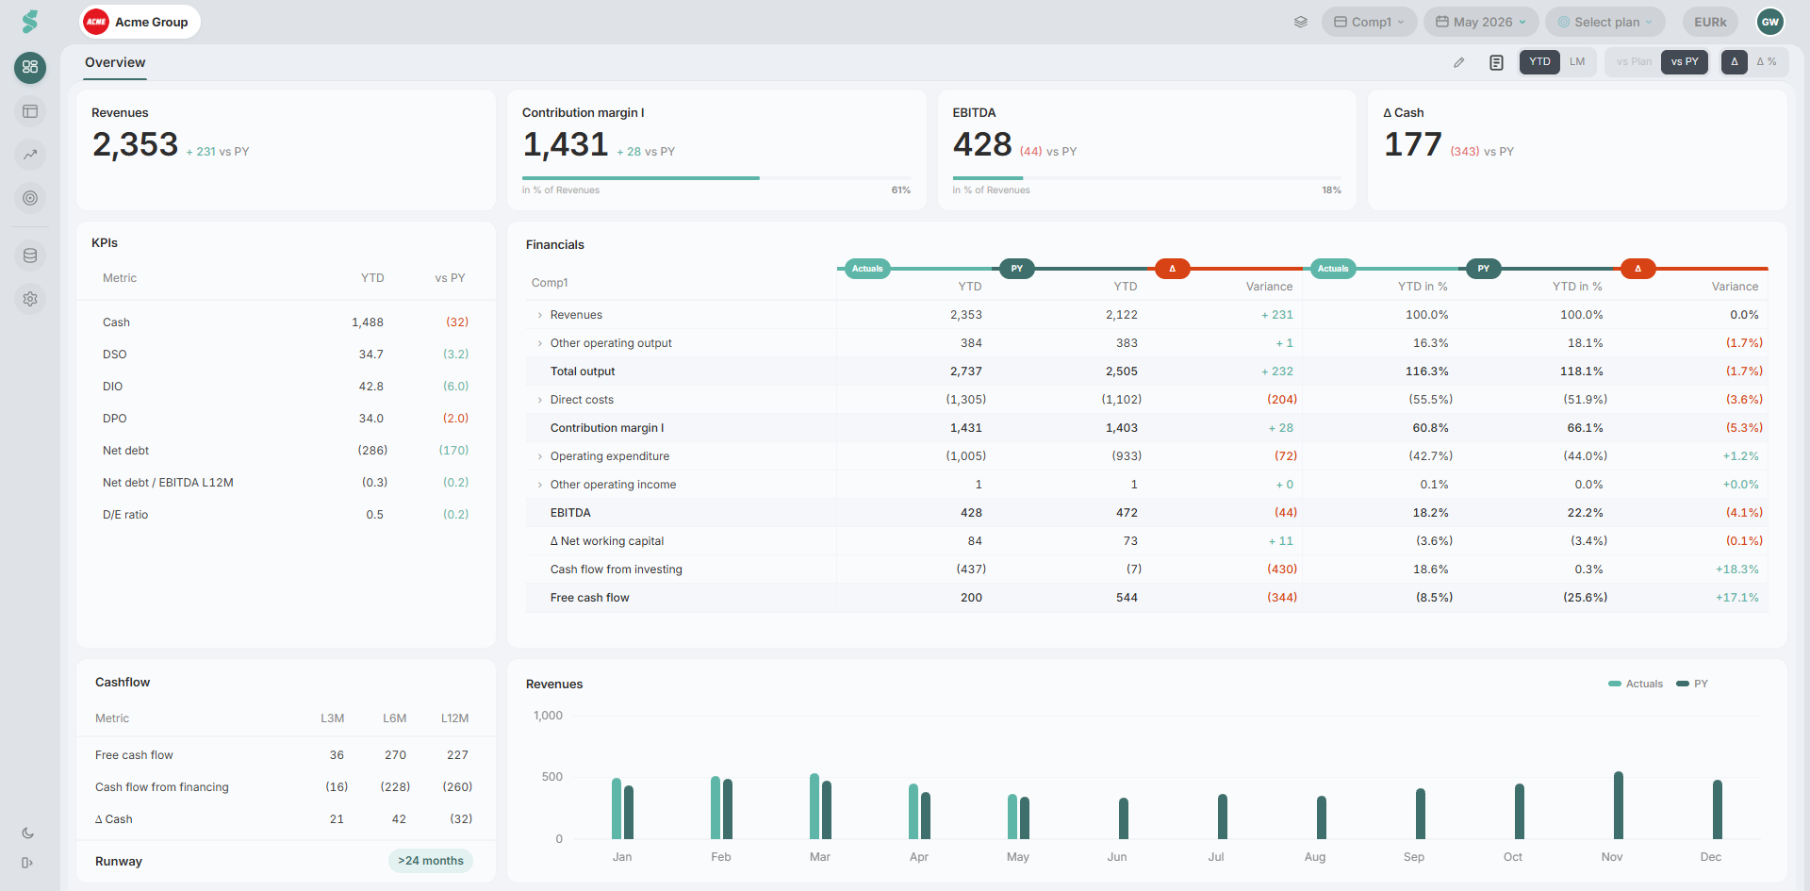Click the >24 months runway badge
1810x891 pixels.
(431, 861)
